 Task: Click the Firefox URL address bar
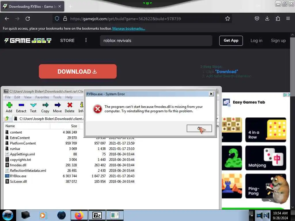pyautogui.click(x=142, y=19)
